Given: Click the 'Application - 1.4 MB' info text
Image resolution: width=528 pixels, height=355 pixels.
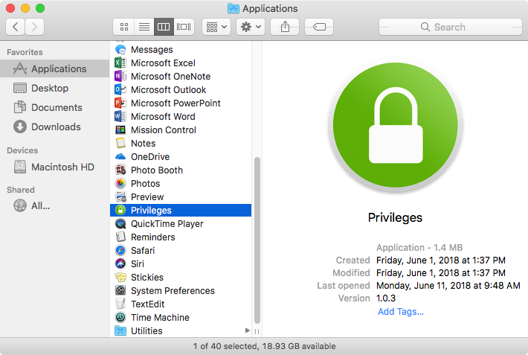Looking at the screenshot, I should 419,247.
